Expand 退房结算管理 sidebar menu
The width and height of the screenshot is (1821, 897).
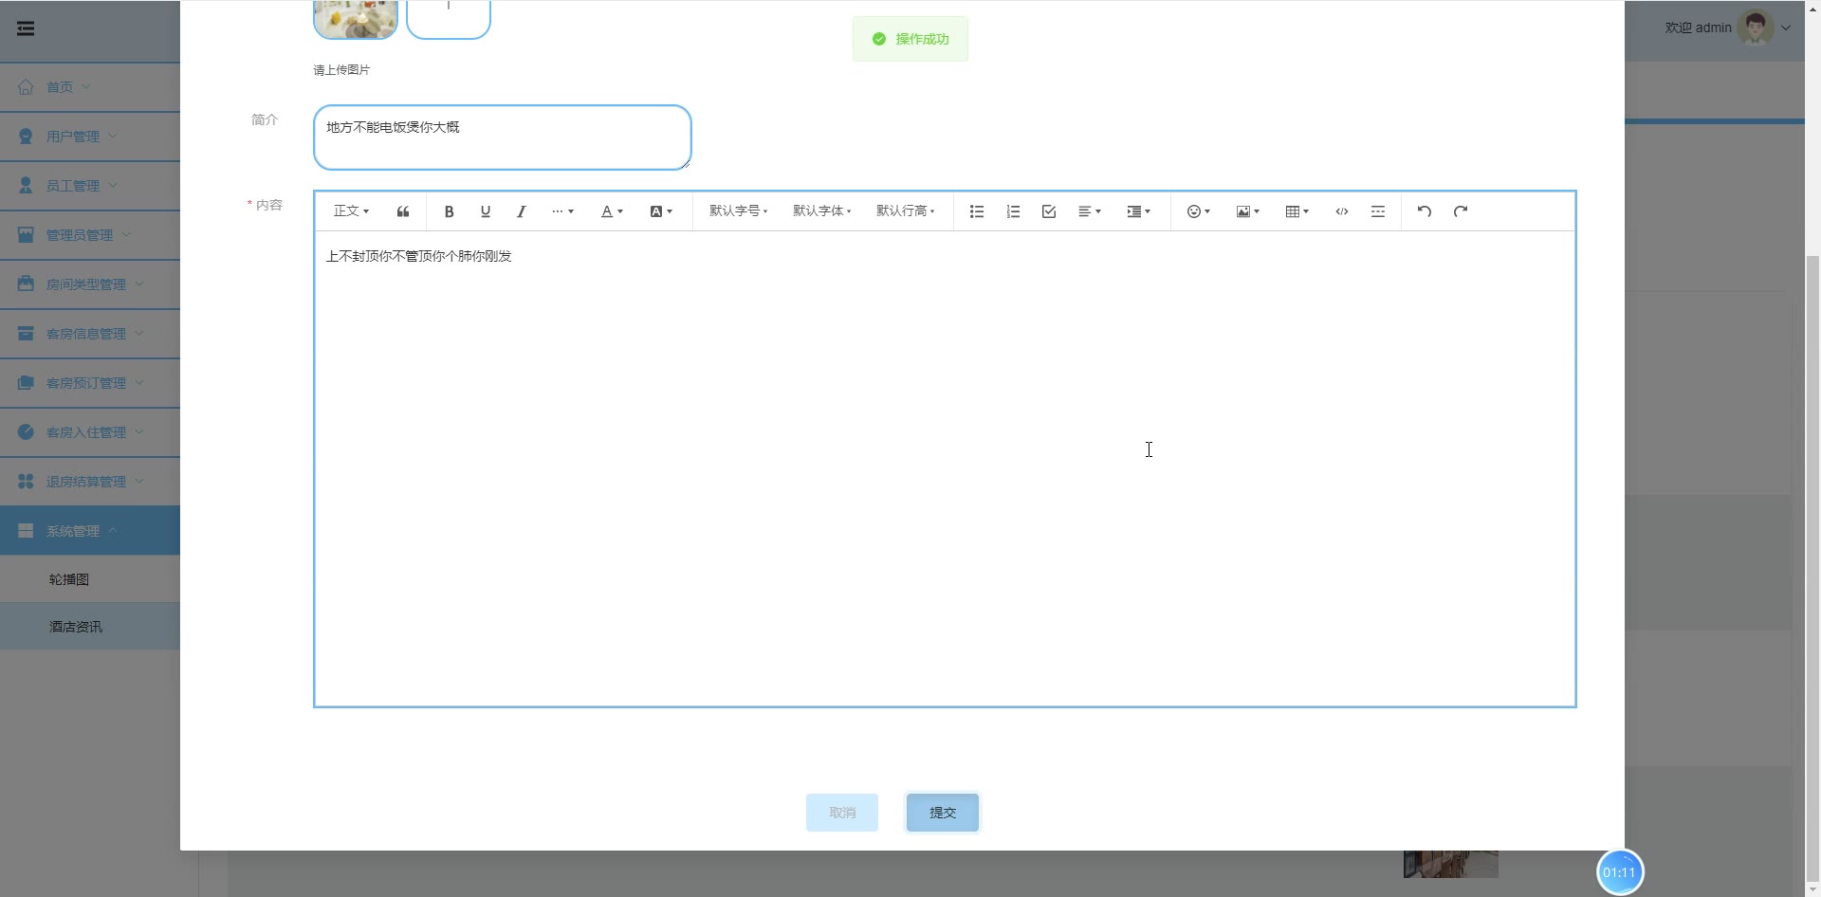tap(90, 482)
